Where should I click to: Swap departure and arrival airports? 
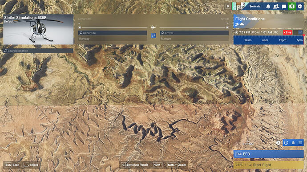[153, 36]
